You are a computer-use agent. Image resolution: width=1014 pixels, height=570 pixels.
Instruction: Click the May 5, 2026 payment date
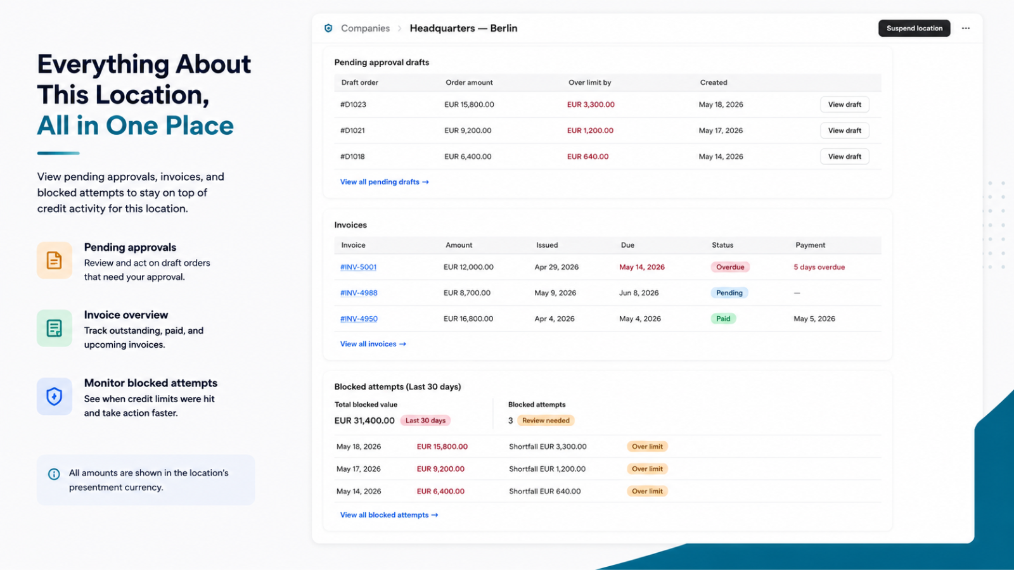click(814, 319)
